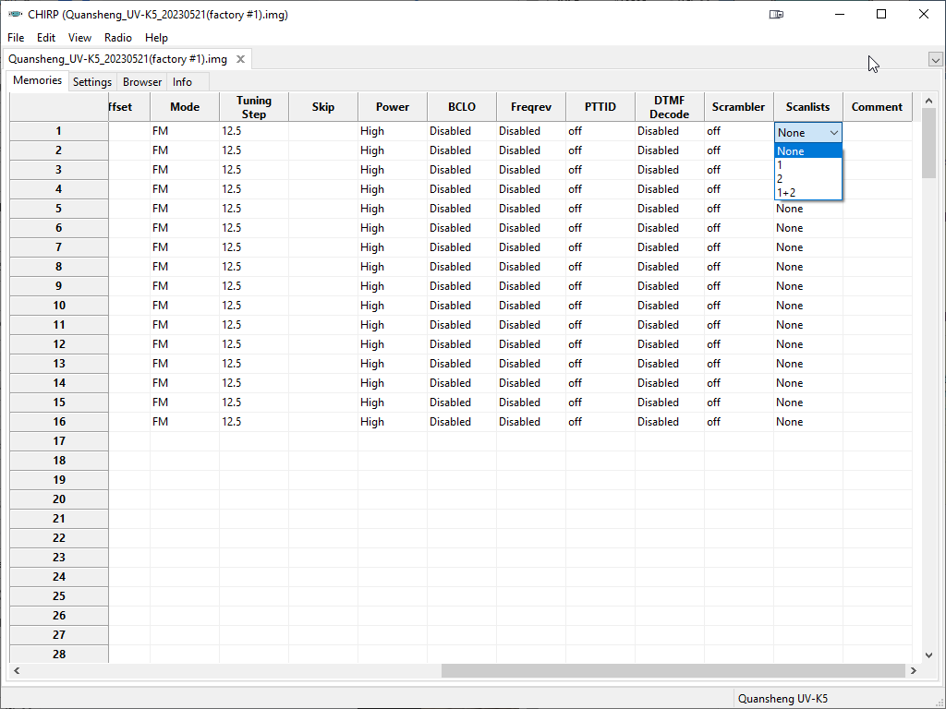Click the Scanlists cell None in row 5
946x709 pixels.
tap(808, 209)
